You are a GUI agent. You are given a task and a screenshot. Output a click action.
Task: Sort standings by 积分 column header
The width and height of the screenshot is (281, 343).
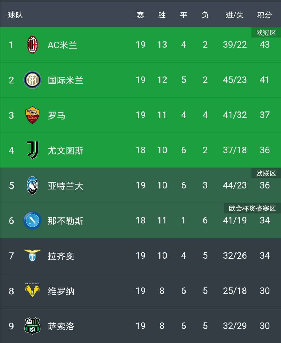264,15
